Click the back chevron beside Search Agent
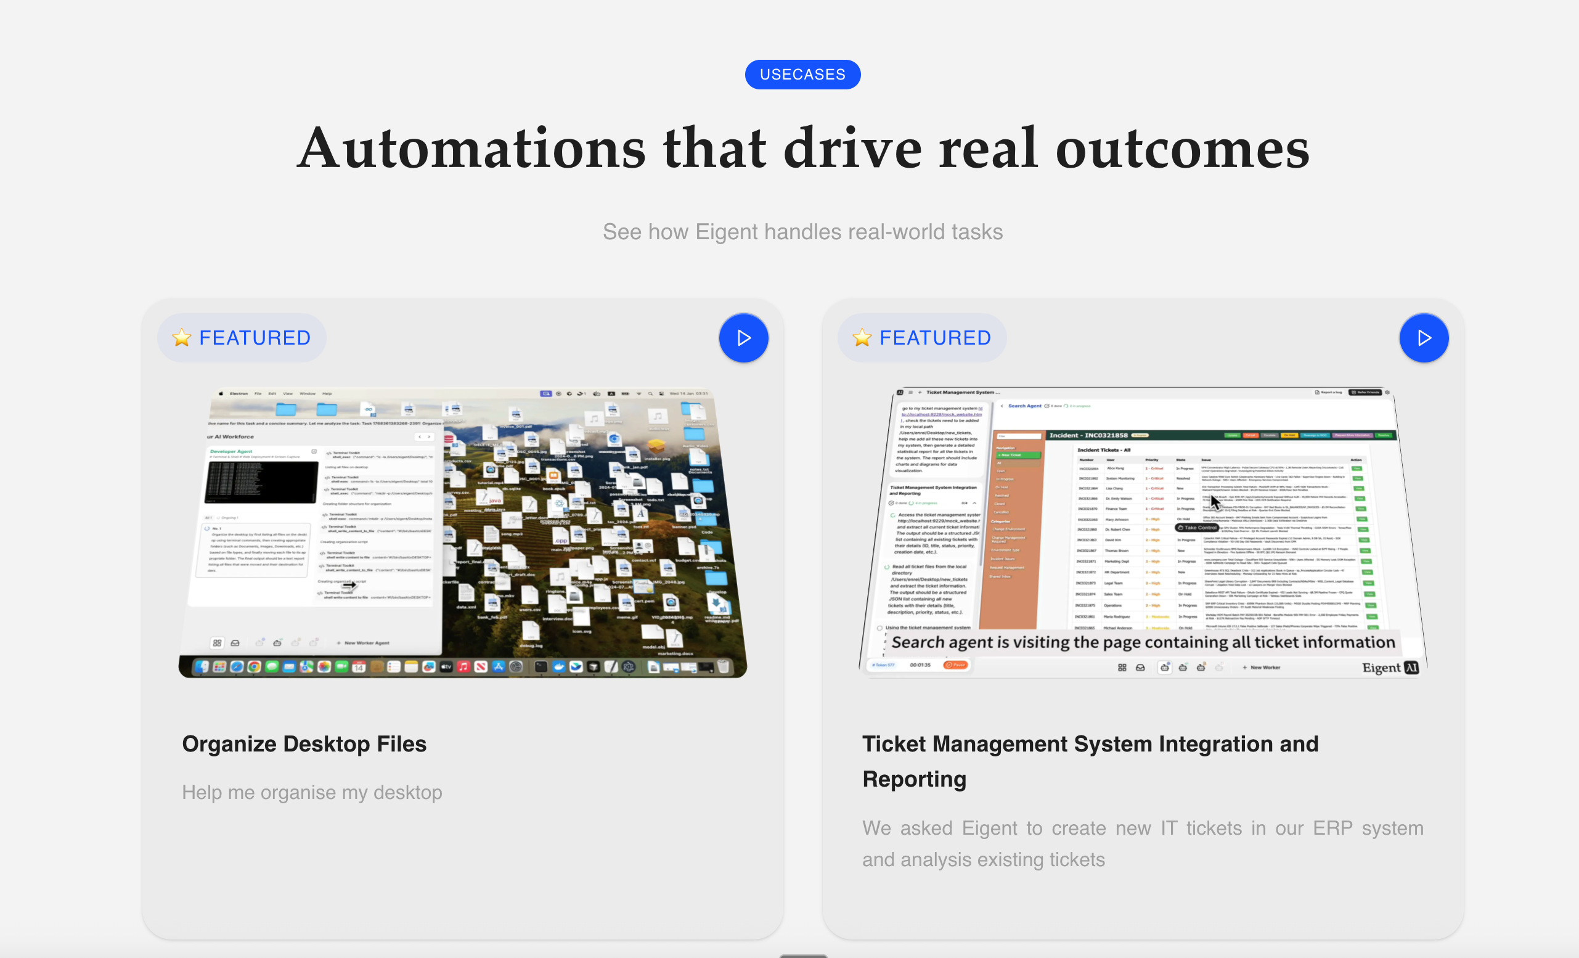 coord(1003,406)
